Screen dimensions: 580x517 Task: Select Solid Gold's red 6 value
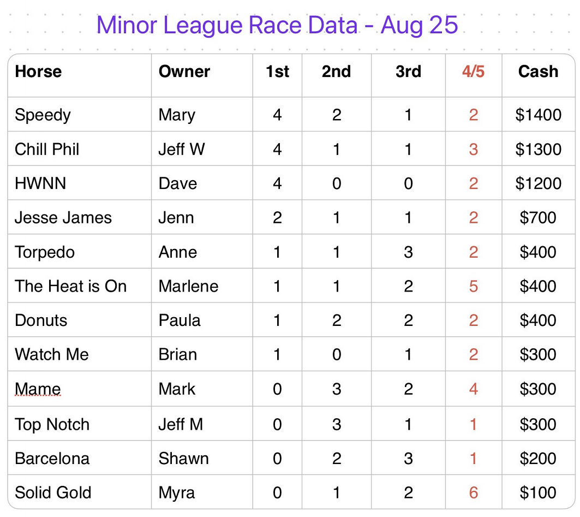tap(474, 492)
